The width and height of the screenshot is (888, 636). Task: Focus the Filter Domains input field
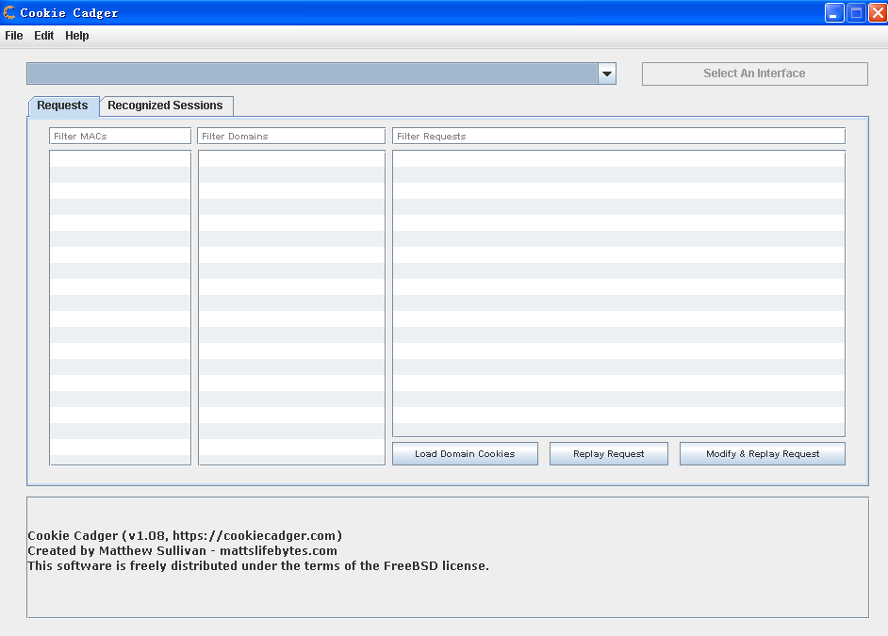coord(291,136)
